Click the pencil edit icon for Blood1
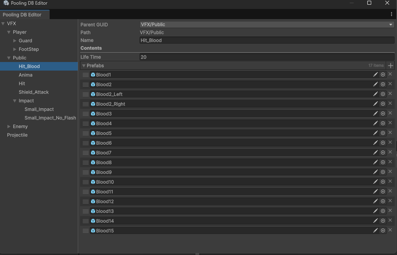The width and height of the screenshot is (397, 255). [x=376, y=74]
